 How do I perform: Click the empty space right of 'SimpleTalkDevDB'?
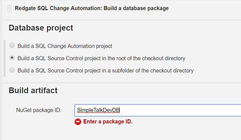click(x=180, y=110)
